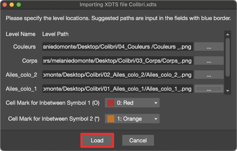The width and height of the screenshot is (237, 151).
Task: Click the Load button
Action: (97, 140)
